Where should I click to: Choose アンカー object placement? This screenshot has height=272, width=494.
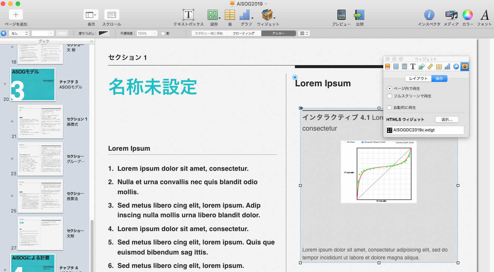pos(279,33)
